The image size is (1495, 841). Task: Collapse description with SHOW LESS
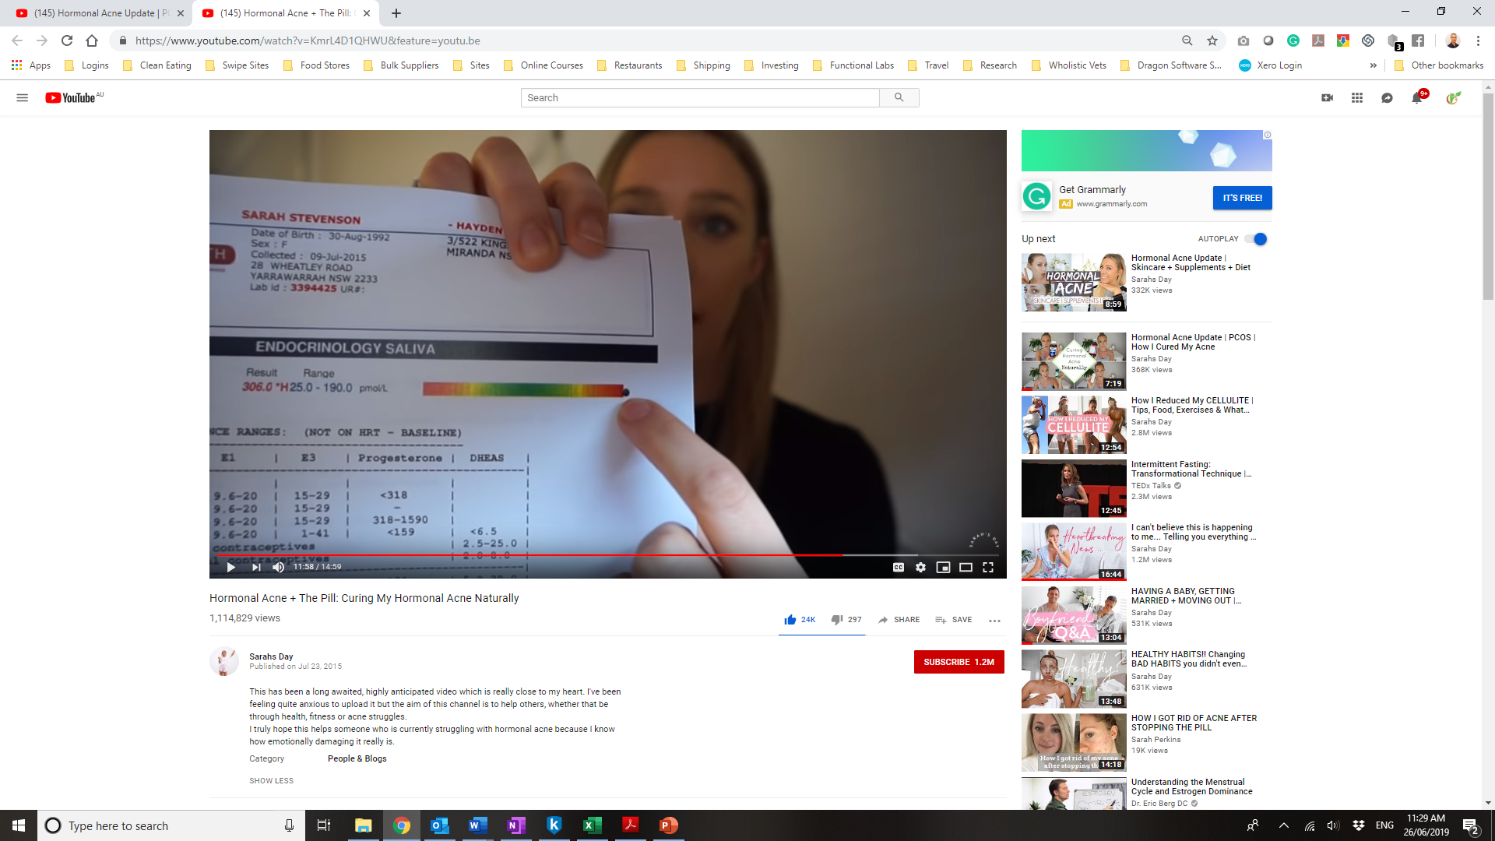(271, 780)
